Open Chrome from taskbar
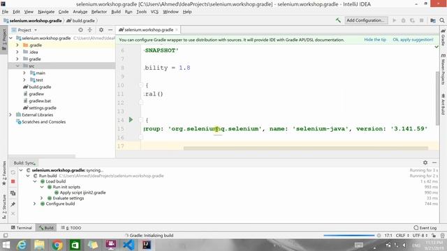The width and height of the screenshot is (447, 251). click(57, 245)
